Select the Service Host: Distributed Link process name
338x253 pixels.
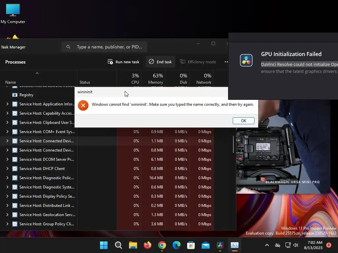47,206
